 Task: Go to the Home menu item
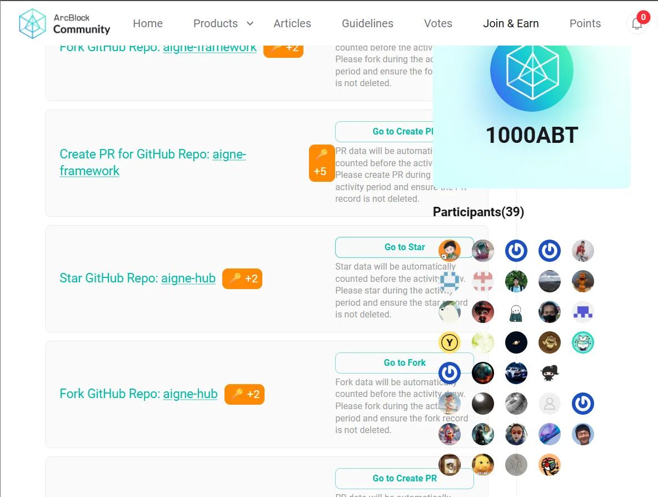coord(148,23)
